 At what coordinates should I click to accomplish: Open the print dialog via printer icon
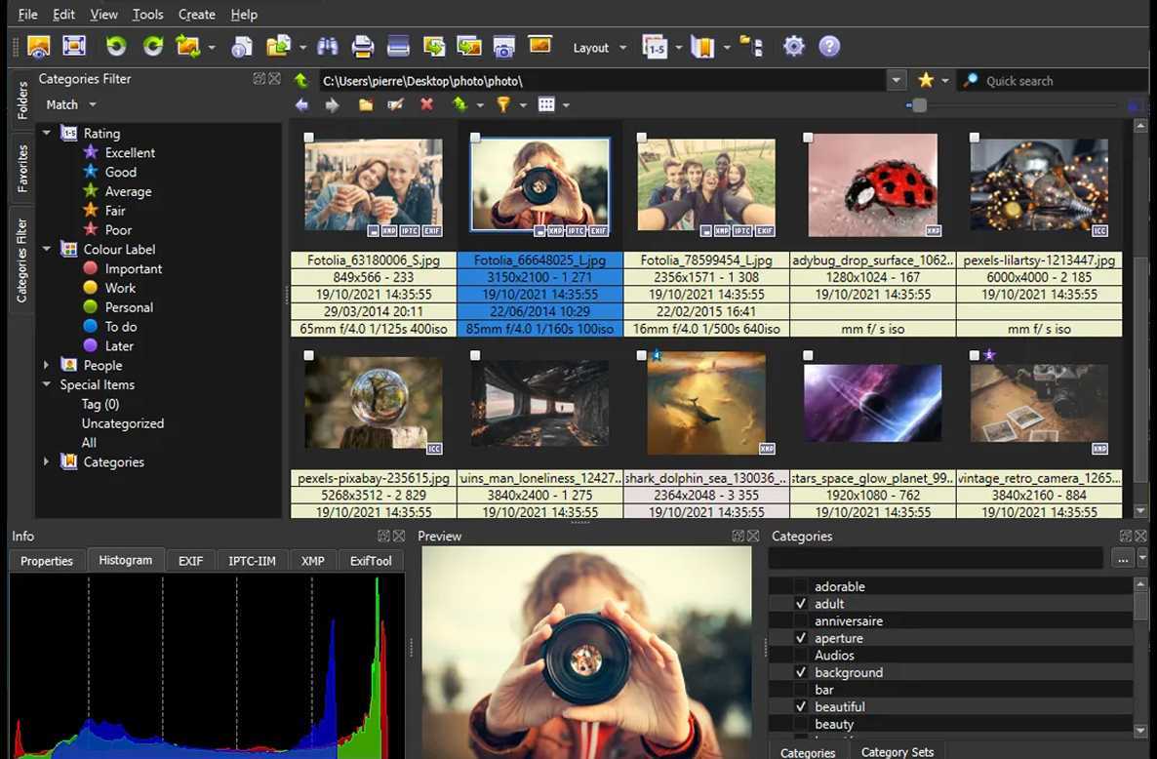[x=363, y=46]
